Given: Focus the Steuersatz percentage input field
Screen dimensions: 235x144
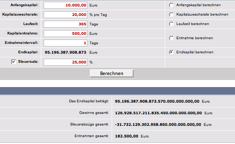Looking at the screenshot, I should point(65,62).
